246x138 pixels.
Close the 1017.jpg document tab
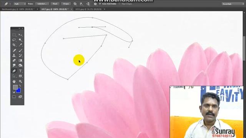(x=71, y=9)
